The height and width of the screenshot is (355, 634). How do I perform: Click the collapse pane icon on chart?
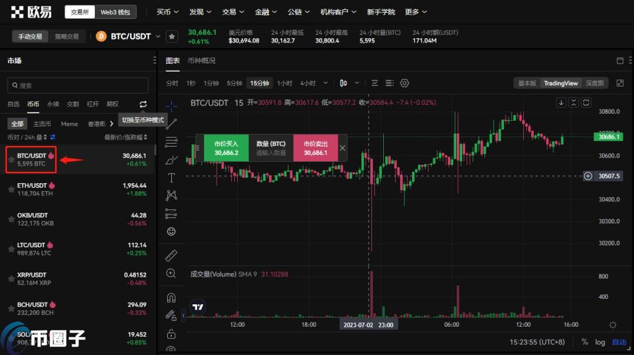pos(573,102)
